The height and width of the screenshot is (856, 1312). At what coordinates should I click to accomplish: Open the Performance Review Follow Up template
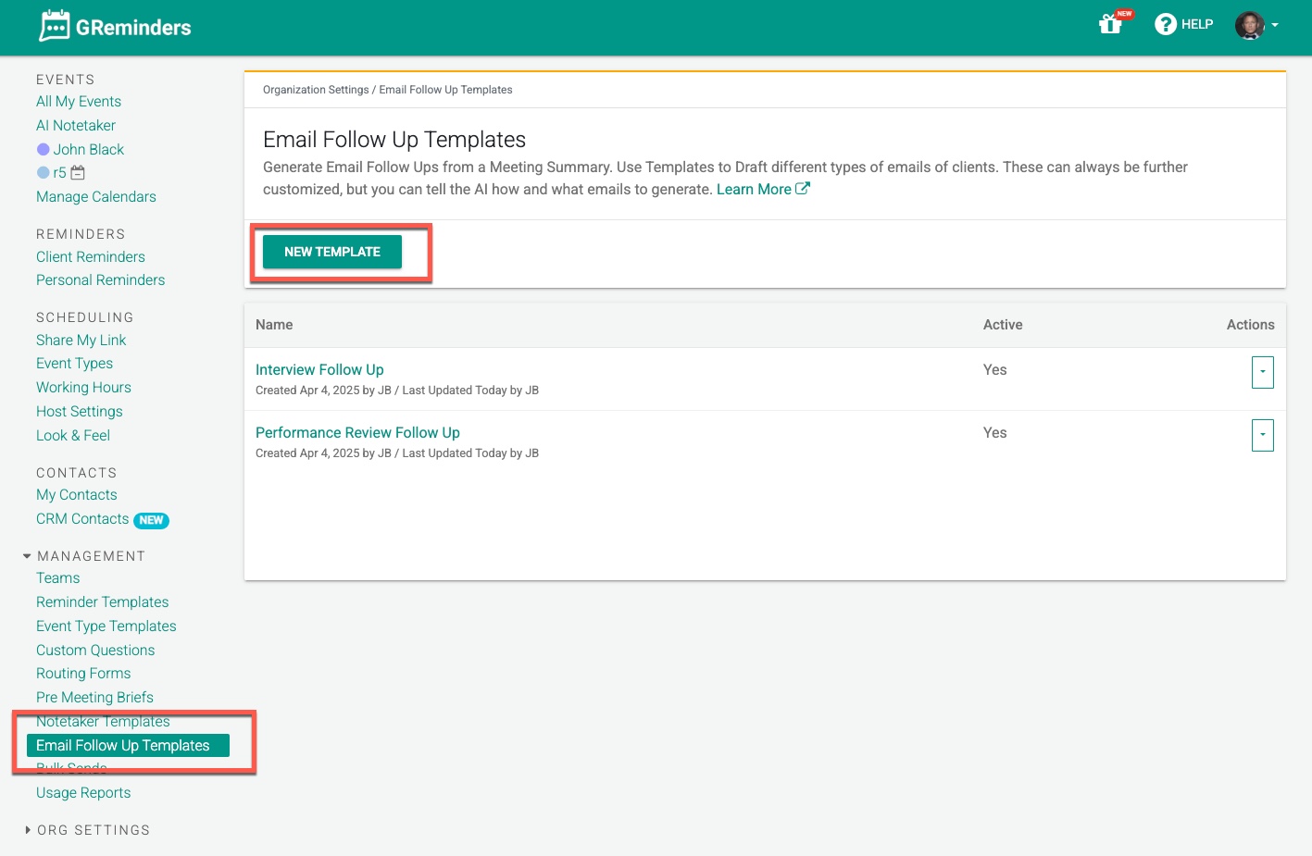pos(357,433)
